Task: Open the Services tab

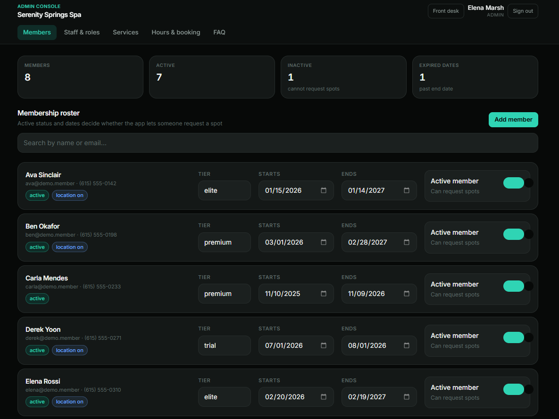Action: [x=125, y=33]
